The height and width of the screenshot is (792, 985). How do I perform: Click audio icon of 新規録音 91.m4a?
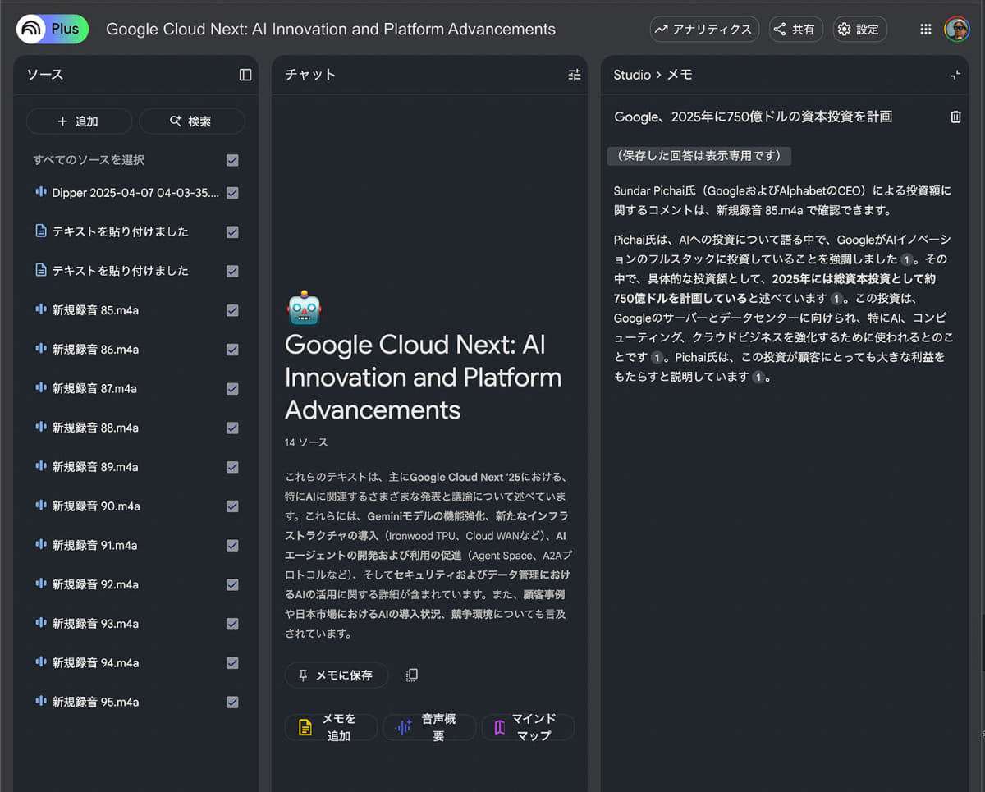click(40, 544)
